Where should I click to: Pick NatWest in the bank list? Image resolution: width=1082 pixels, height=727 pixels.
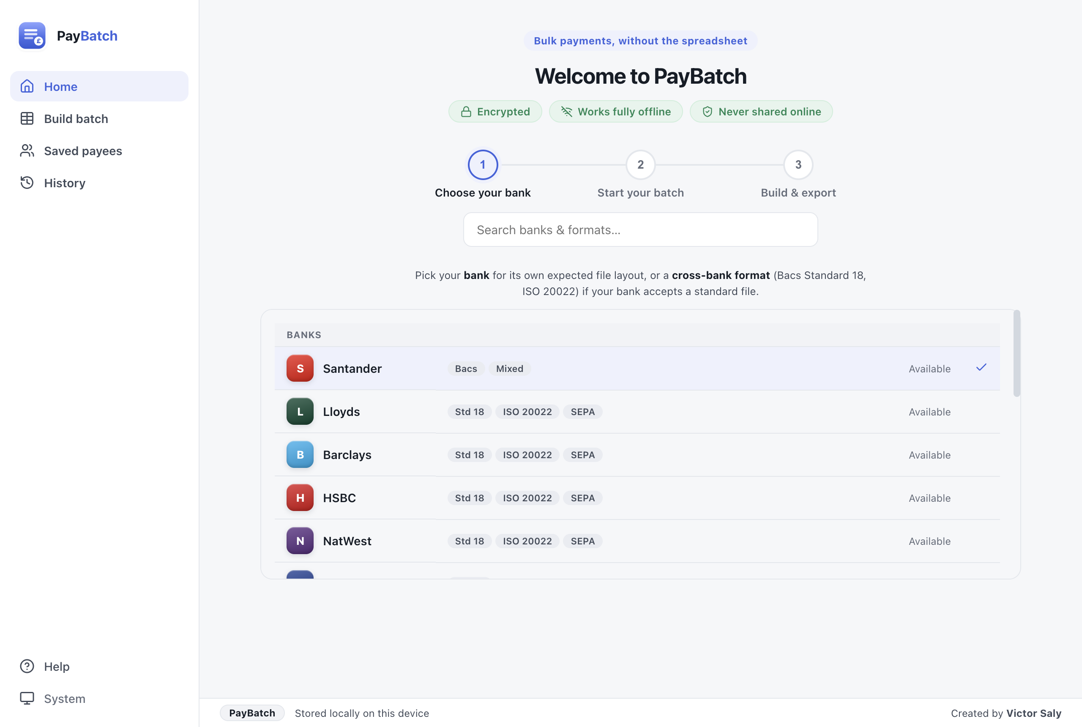coord(637,541)
